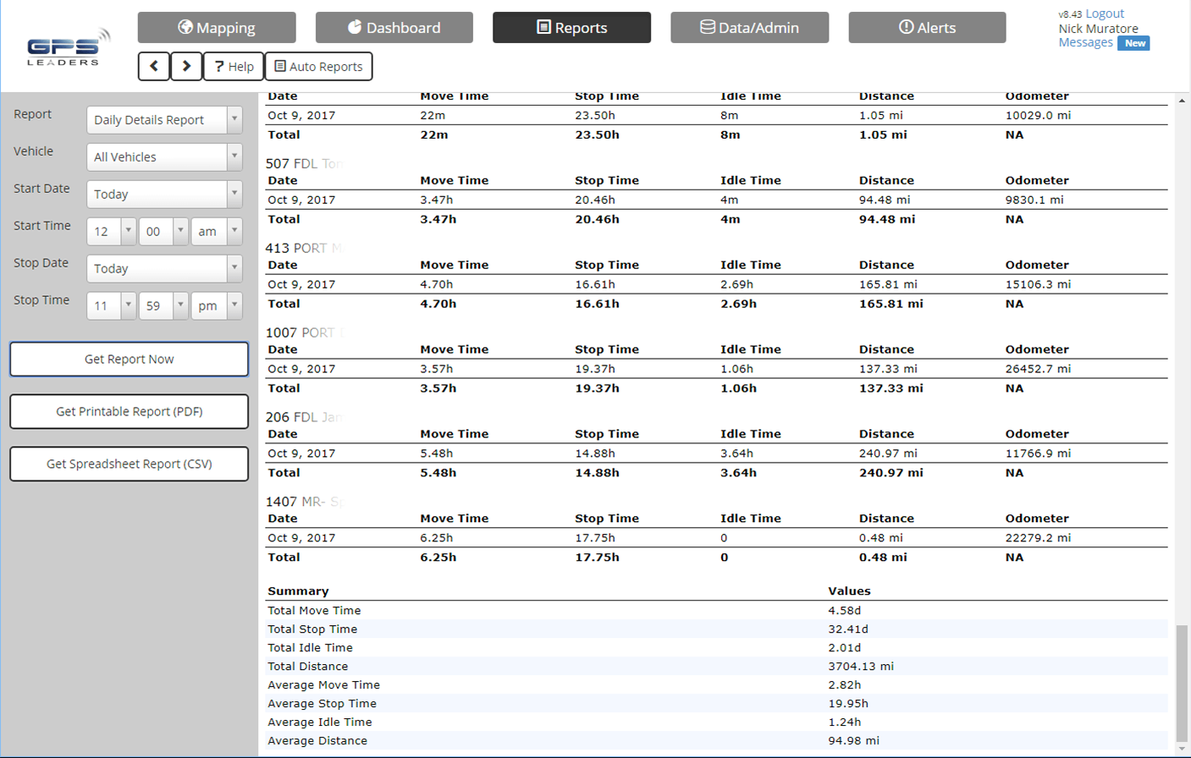The height and width of the screenshot is (758, 1191).
Task: Click Get Spreadsheet Report (CSV)
Action: [x=129, y=464]
